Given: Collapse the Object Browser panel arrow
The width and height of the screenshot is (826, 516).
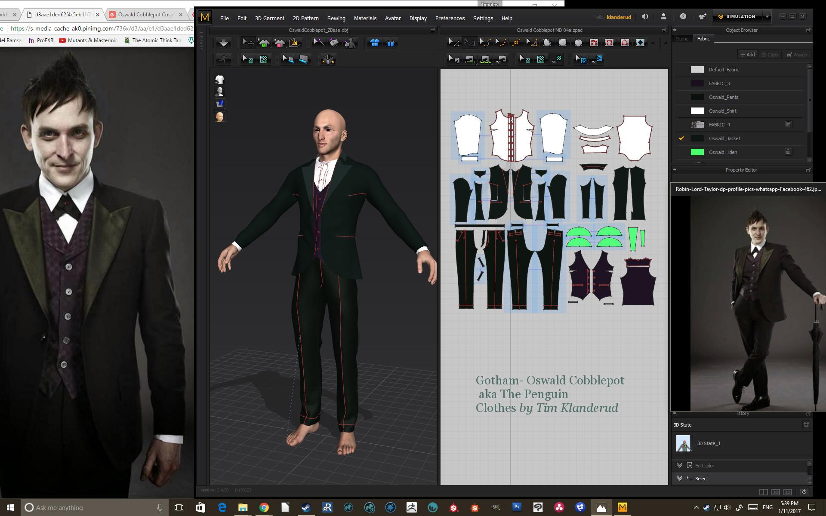Looking at the screenshot, I should 675,30.
